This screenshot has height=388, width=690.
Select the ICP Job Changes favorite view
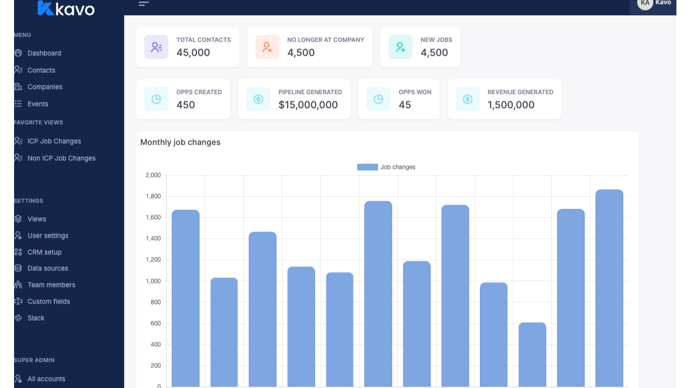pos(54,141)
